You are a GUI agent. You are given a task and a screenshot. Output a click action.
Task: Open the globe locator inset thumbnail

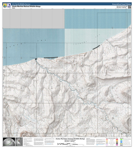click(x=9, y=142)
